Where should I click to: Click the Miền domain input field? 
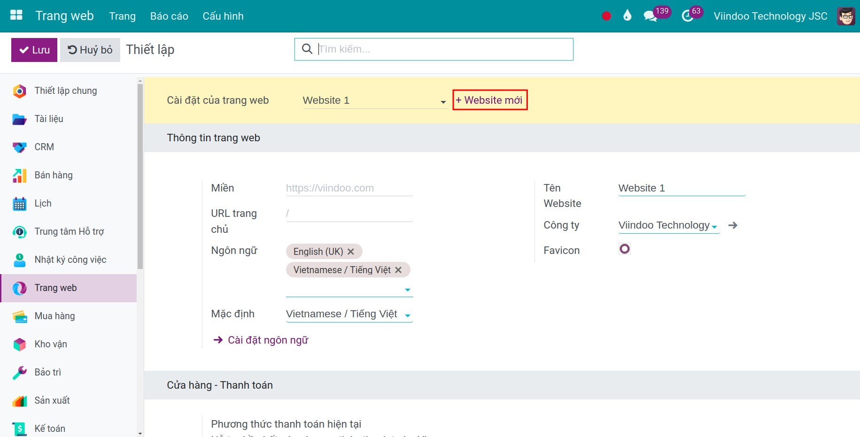[349, 188]
